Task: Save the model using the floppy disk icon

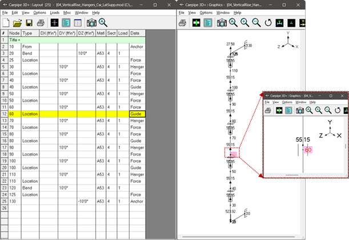Action: coord(30,23)
